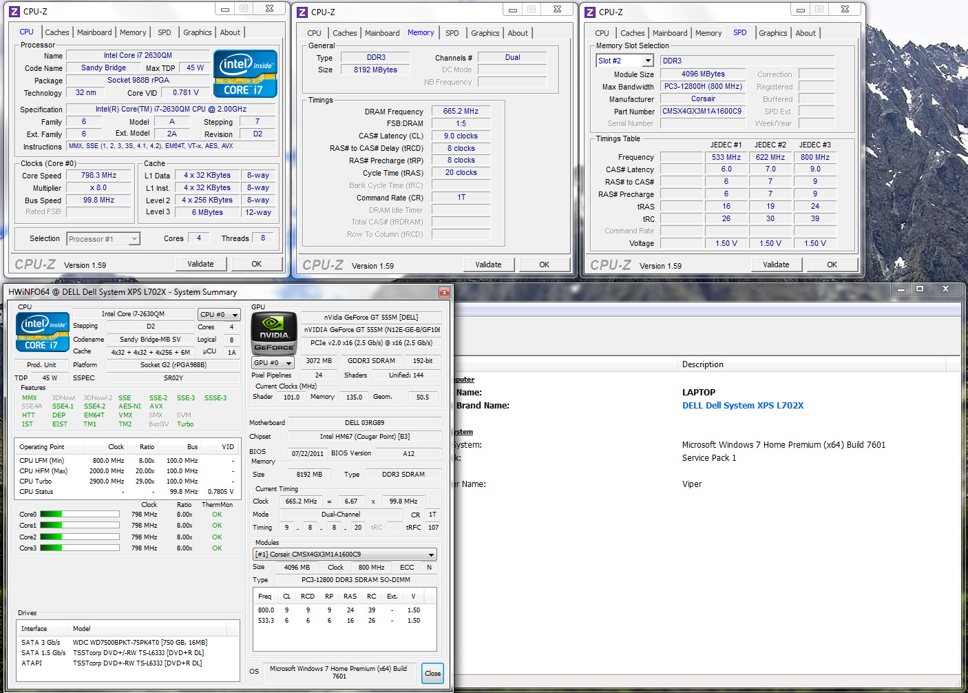Minimize the first CPU-Z window

[224, 9]
